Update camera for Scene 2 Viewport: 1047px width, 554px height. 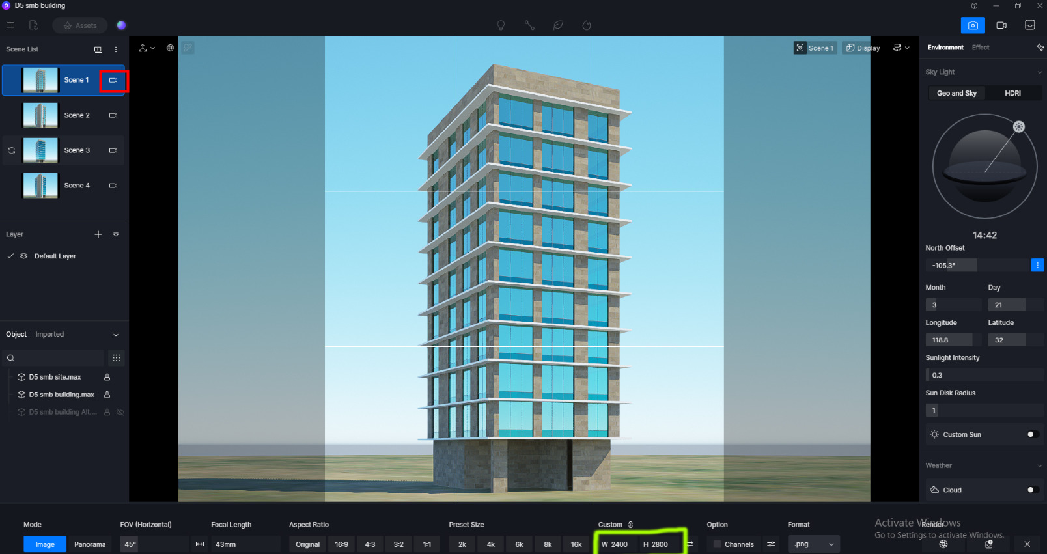coord(113,115)
